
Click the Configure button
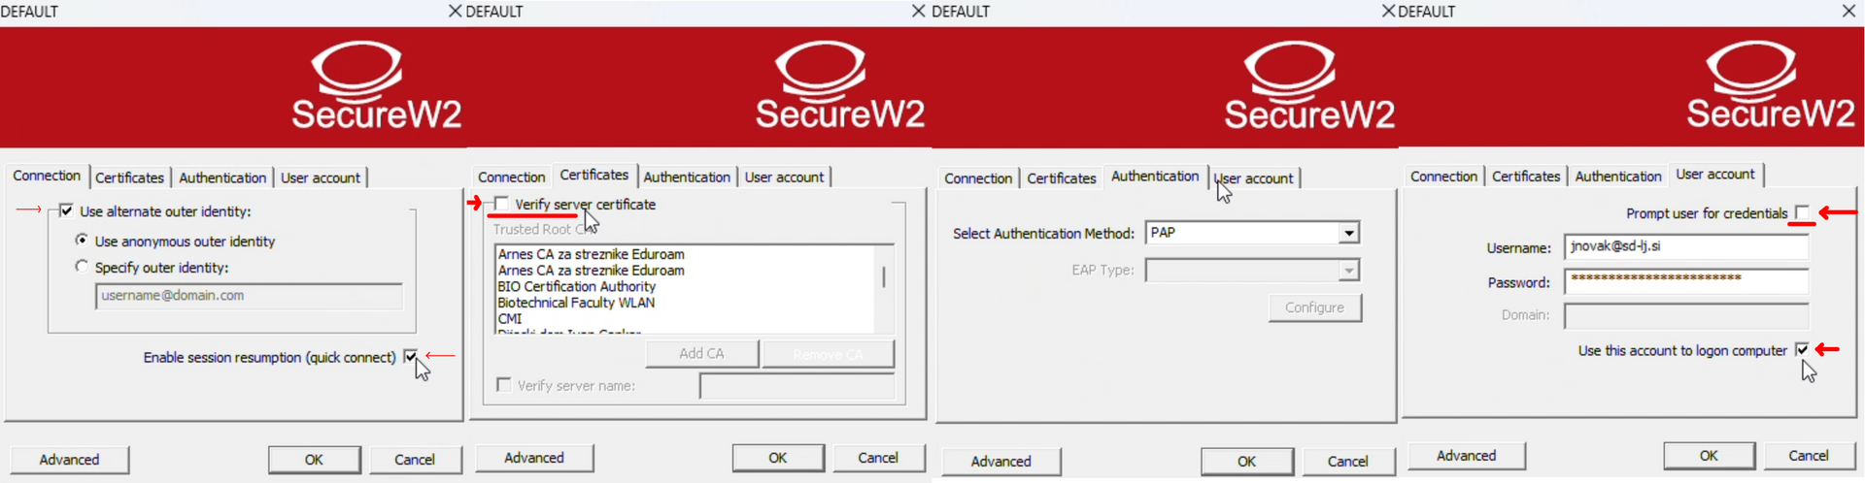tap(1314, 307)
